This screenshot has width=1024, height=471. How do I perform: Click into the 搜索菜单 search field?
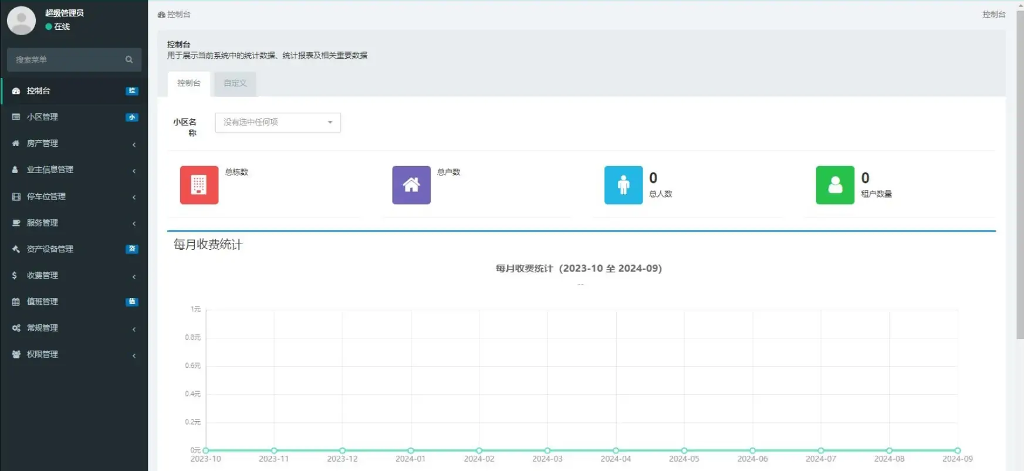[x=67, y=60]
